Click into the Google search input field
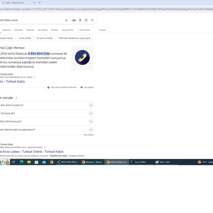 pos(32,20)
